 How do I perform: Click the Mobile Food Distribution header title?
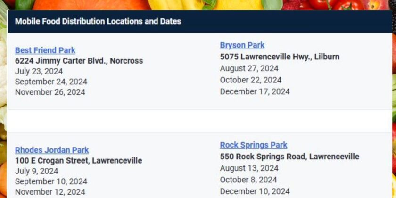(98, 22)
